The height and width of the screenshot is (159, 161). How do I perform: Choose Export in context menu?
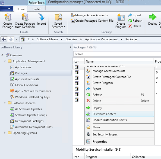click(120, 89)
